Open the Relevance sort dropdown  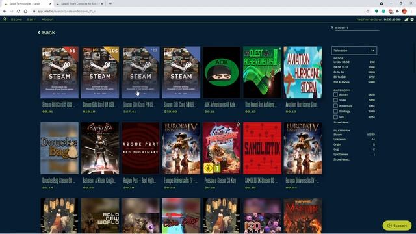click(354, 51)
